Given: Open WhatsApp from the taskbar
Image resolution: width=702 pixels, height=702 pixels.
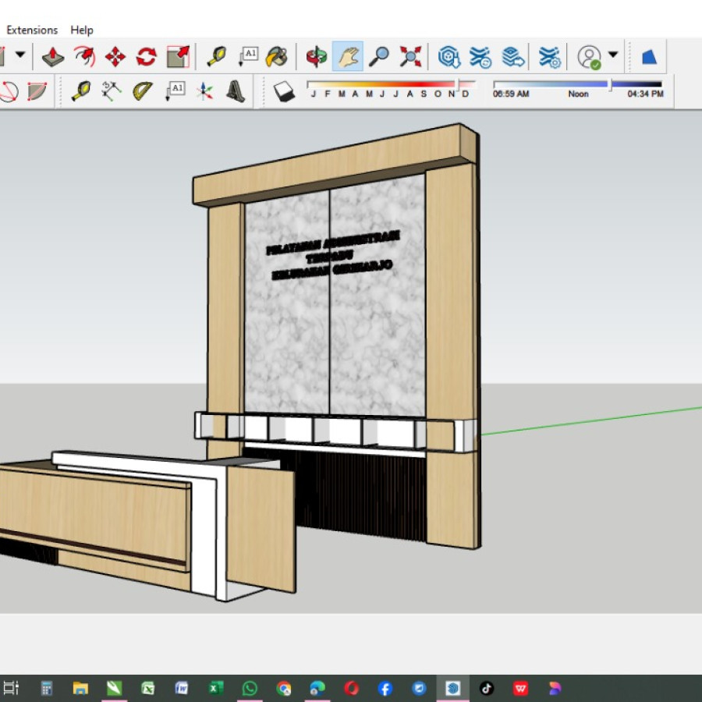Looking at the screenshot, I should click(250, 688).
